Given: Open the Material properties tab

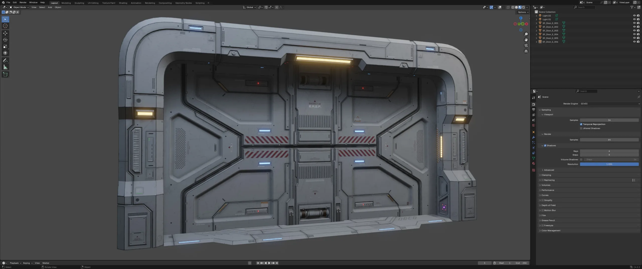Looking at the screenshot, I should (534, 163).
